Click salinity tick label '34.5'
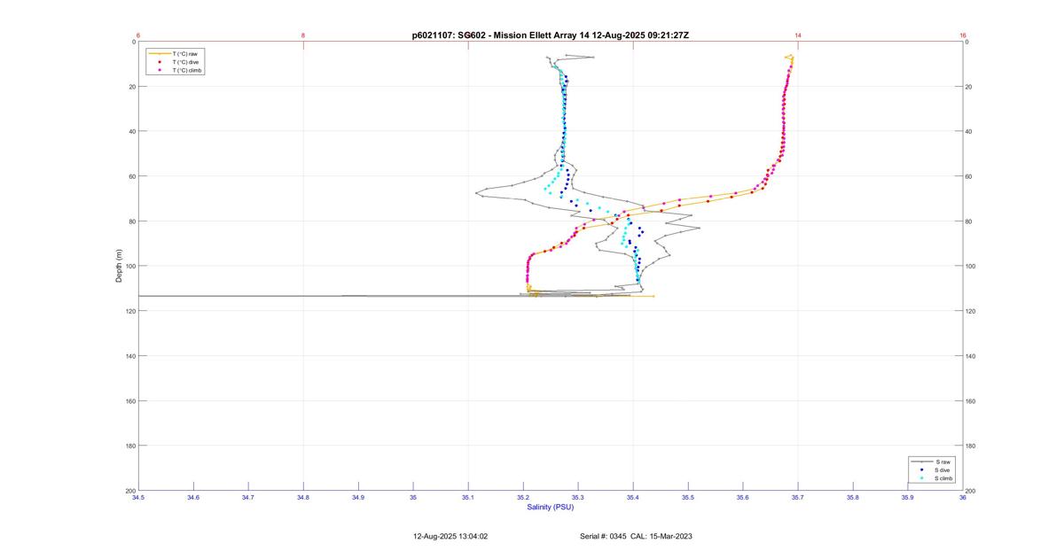This screenshot has height=551, width=1064. point(138,498)
